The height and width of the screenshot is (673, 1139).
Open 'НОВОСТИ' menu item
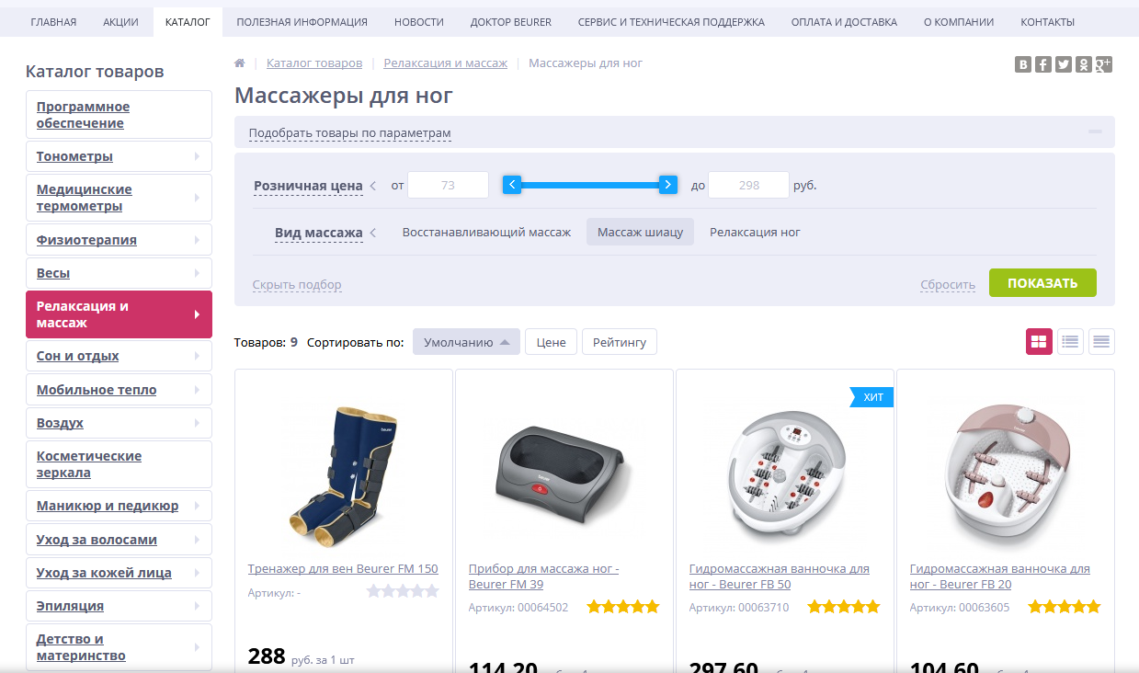(419, 22)
